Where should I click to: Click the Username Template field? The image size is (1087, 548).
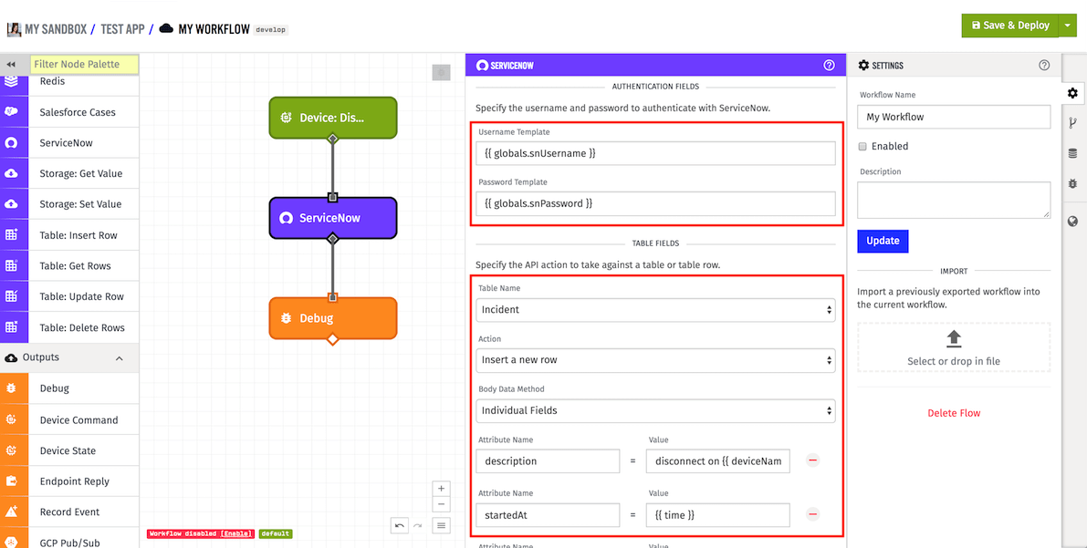(x=655, y=154)
